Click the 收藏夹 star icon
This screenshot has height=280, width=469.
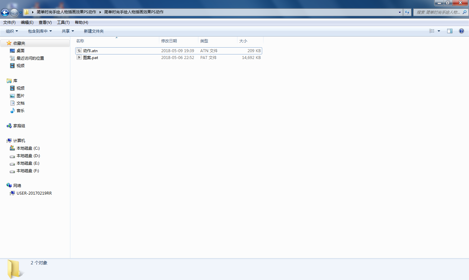9,43
